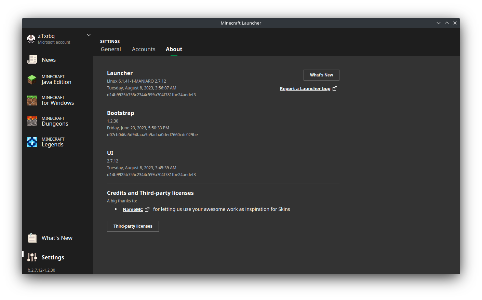This screenshot has width=482, height=300.
Task: Click the Settings sliders icon
Action: (32, 257)
